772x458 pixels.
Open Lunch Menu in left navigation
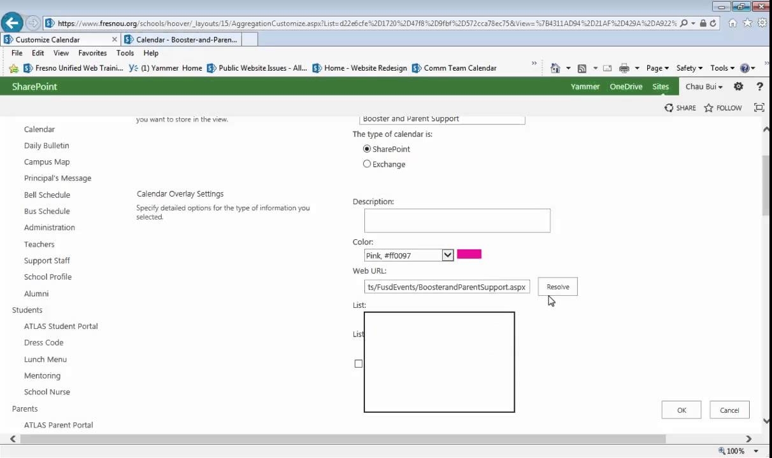[45, 359]
